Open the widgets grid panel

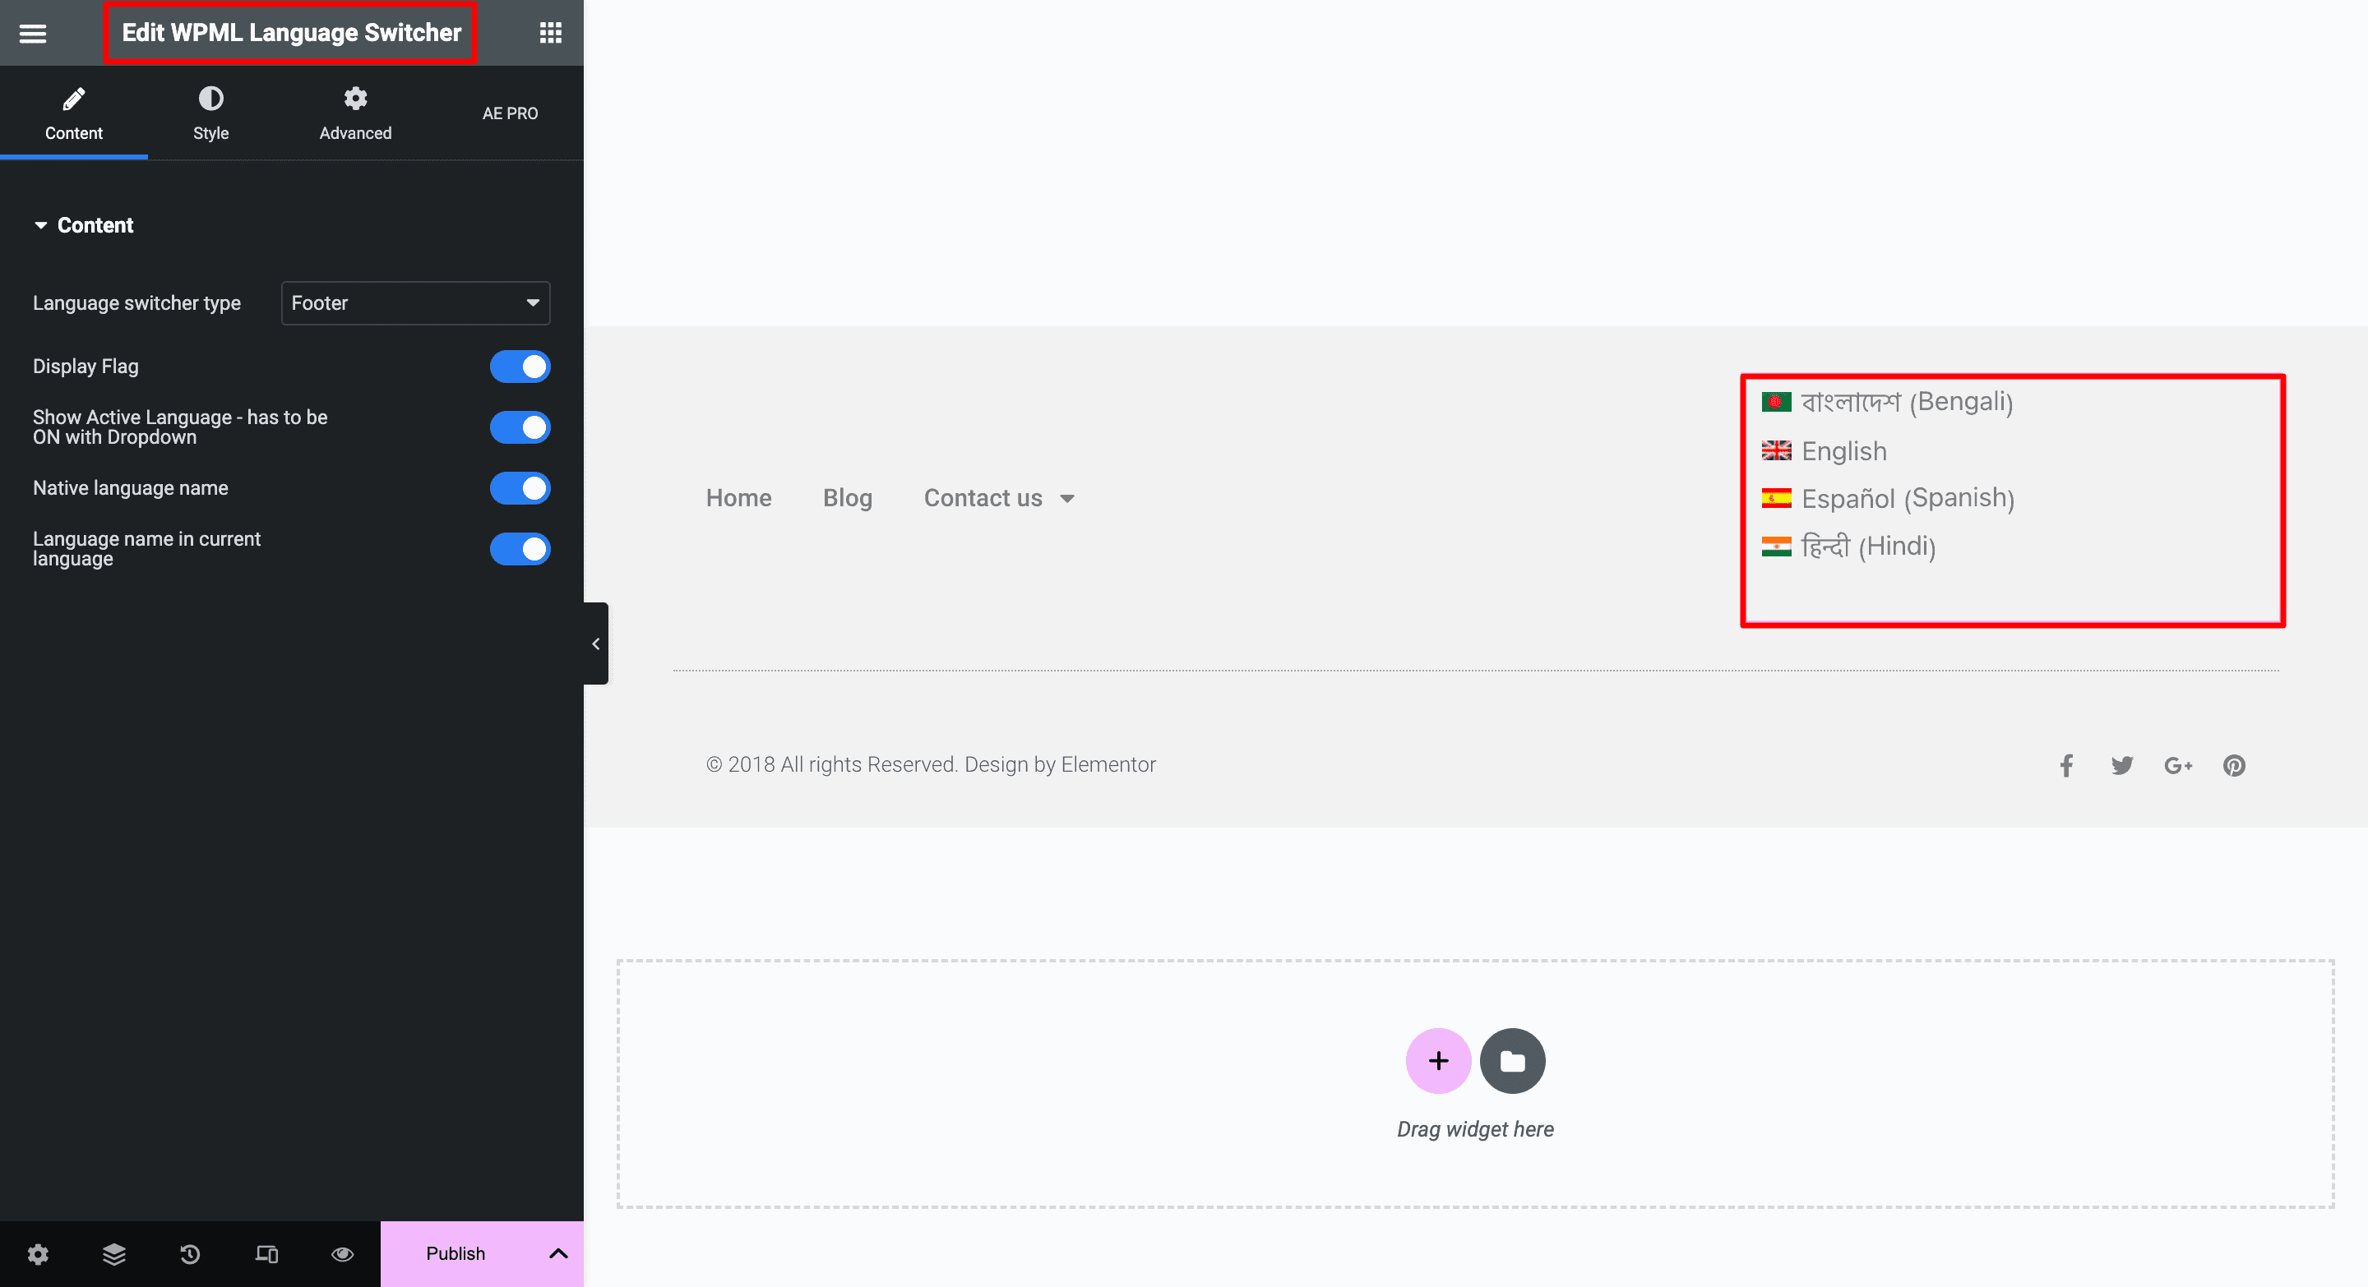[550, 33]
